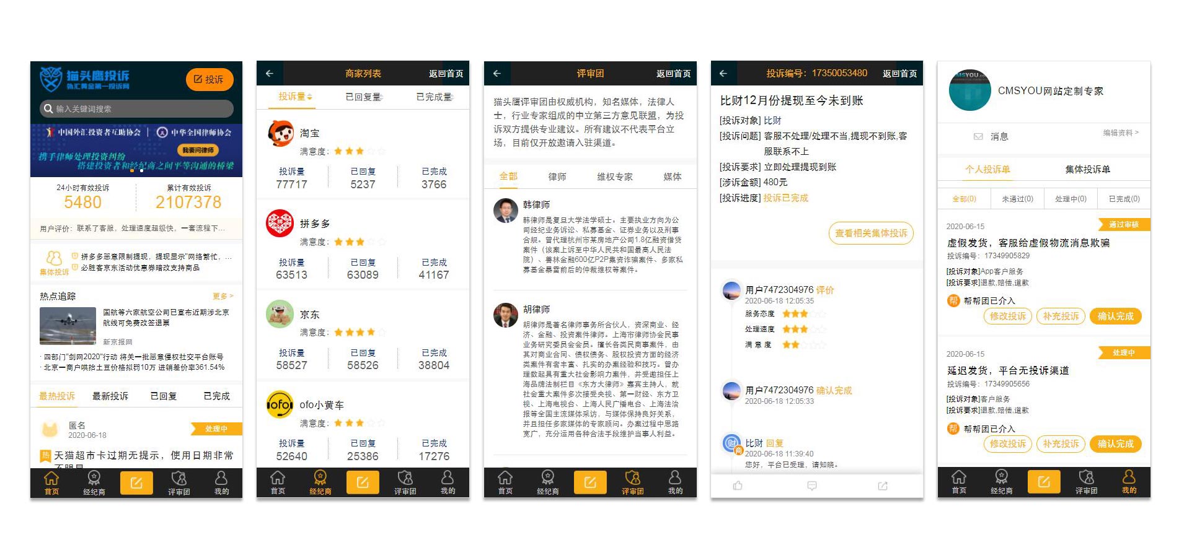Tap the share icon on complaint detail
This screenshot has width=1179, height=558.
point(883,486)
